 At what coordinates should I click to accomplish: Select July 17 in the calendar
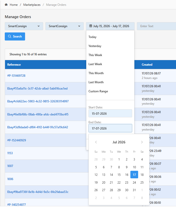pyautogui.click(x=134, y=175)
